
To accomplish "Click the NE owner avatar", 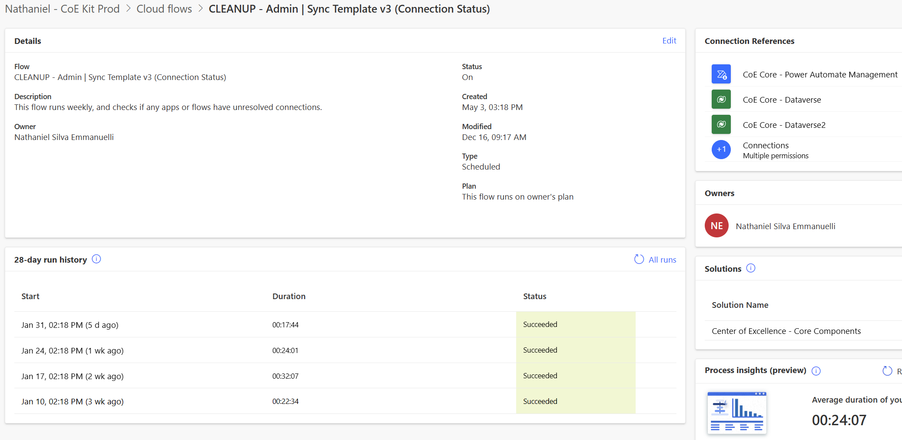I will pyautogui.click(x=716, y=225).
